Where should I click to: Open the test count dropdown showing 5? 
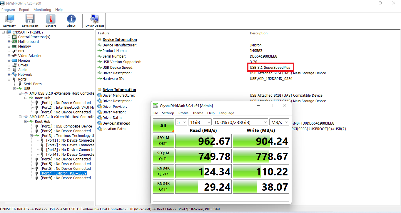181,122
